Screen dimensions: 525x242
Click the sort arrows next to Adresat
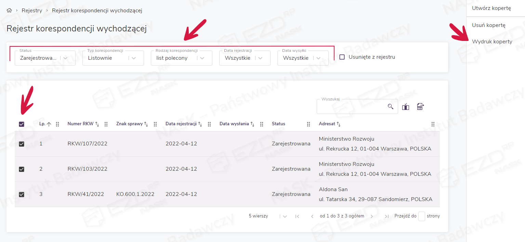(339, 124)
